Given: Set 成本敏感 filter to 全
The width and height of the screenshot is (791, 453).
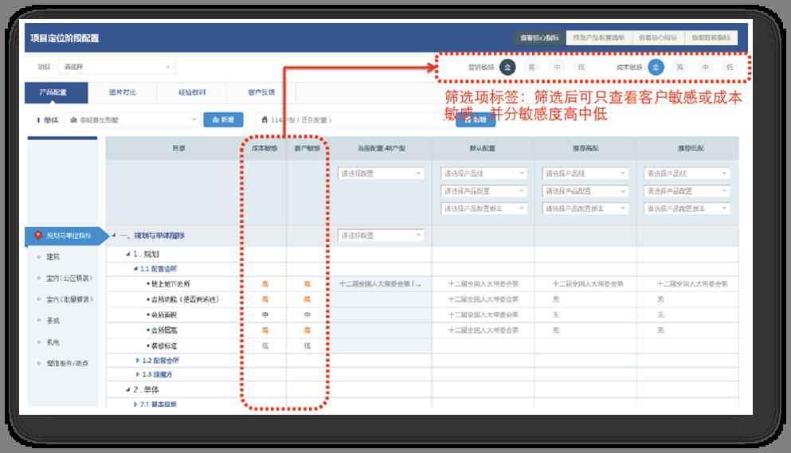Looking at the screenshot, I should [x=656, y=68].
